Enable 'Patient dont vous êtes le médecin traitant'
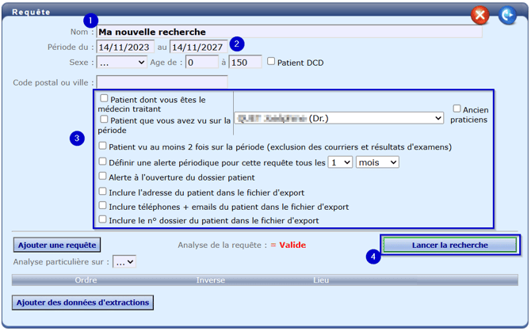The width and height of the screenshot is (531, 331). pos(105,99)
